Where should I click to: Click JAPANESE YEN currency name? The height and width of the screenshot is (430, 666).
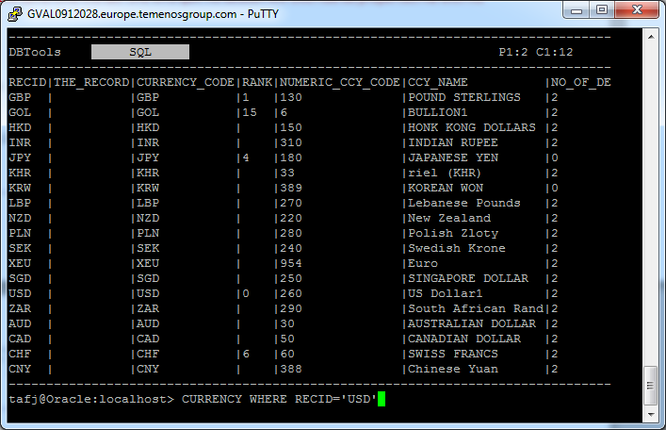click(x=453, y=157)
